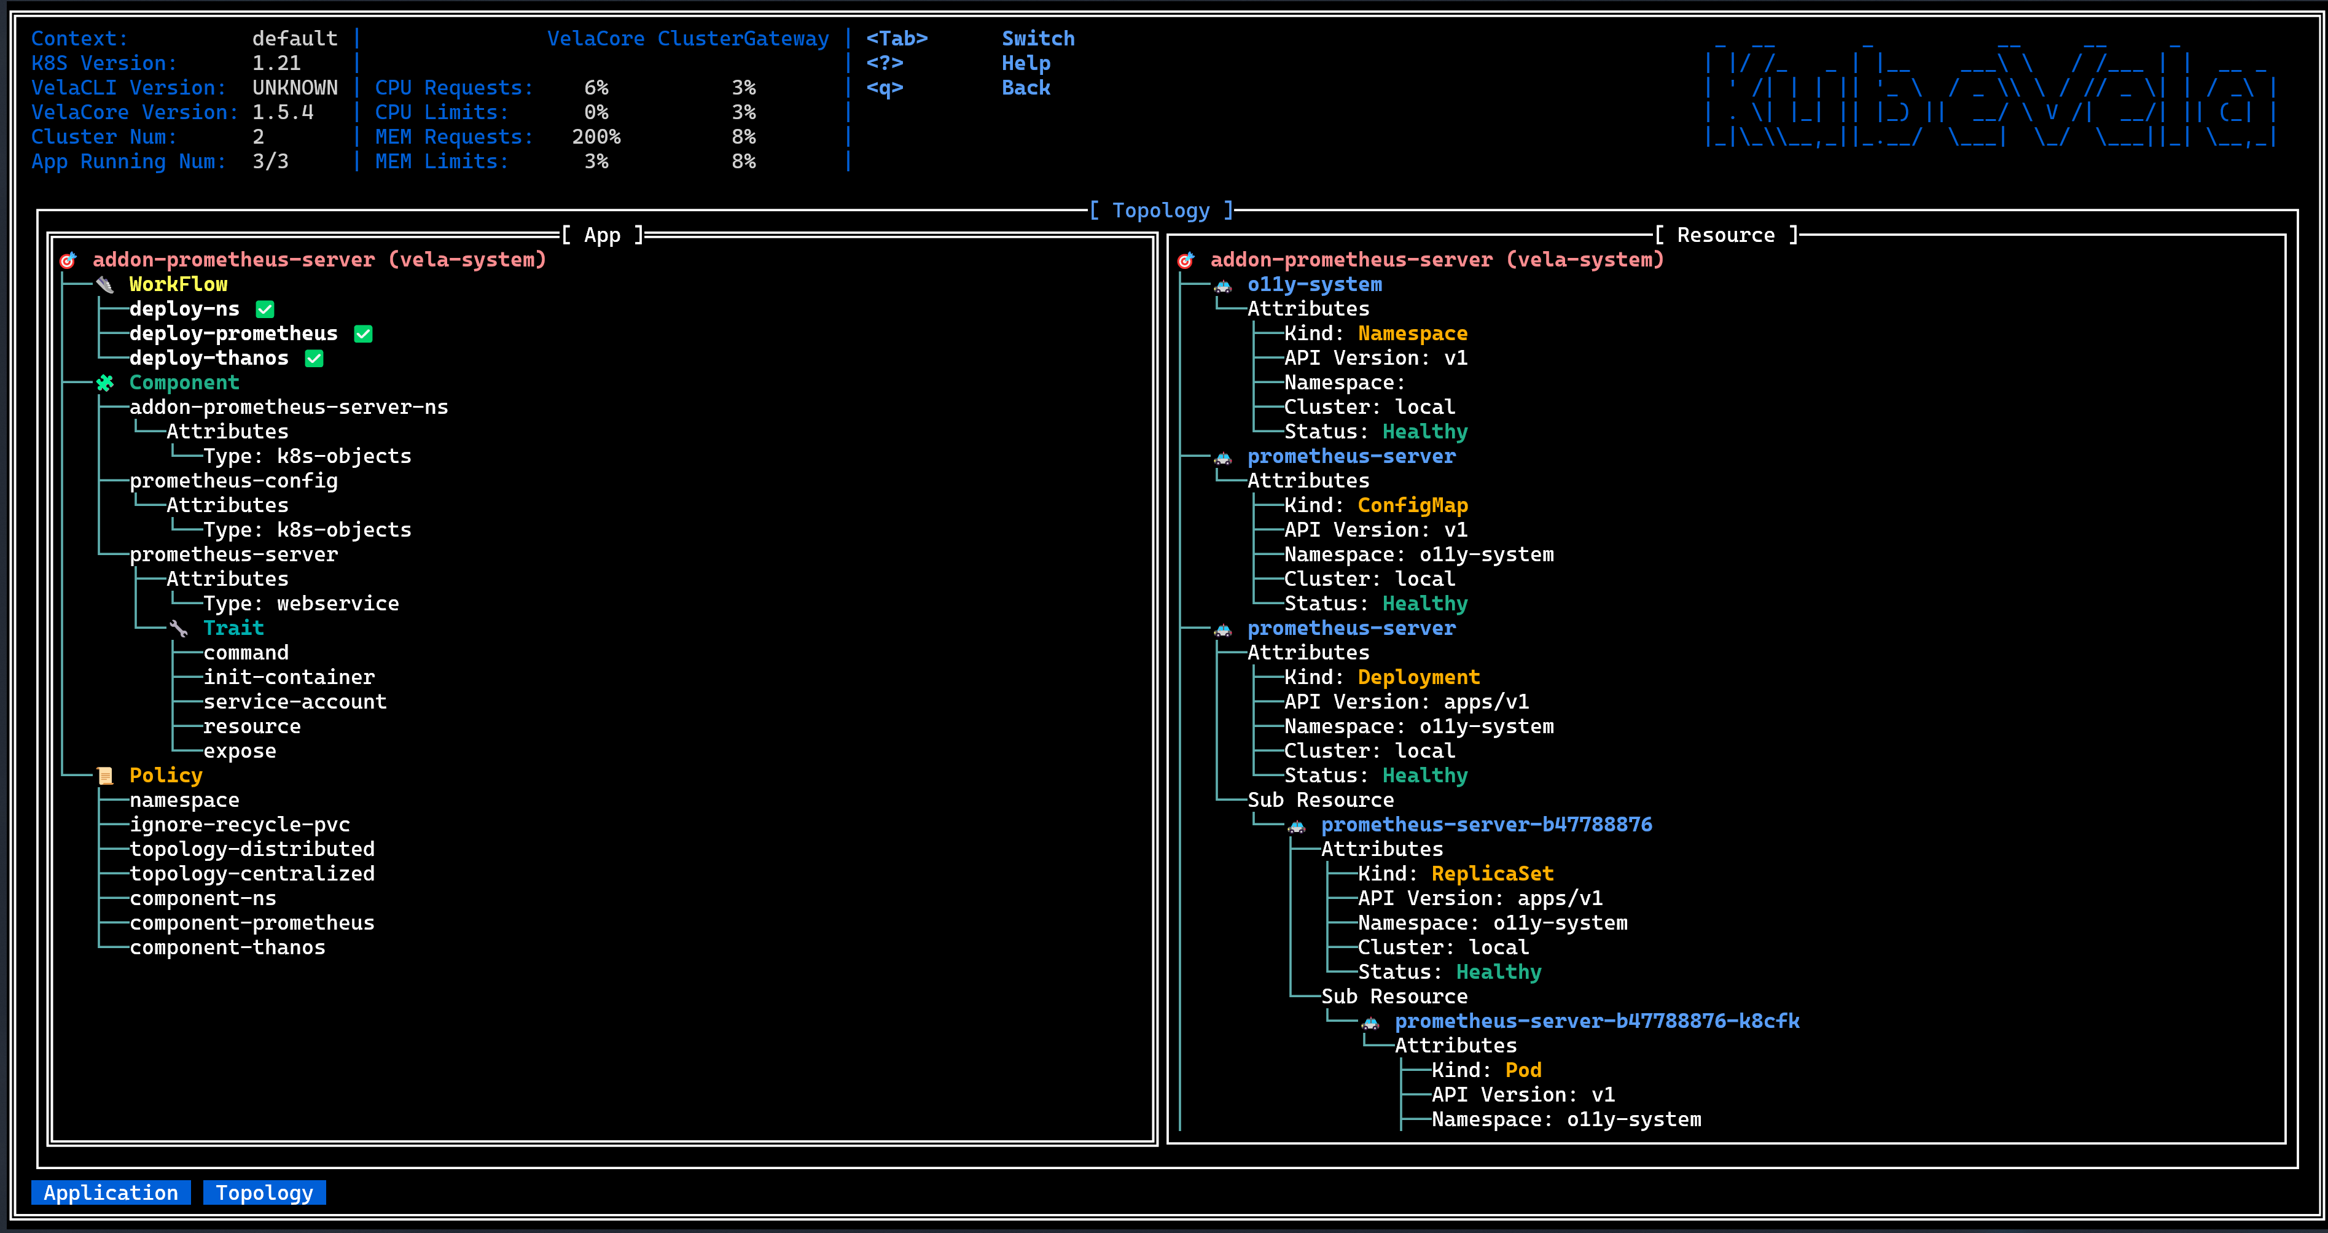The image size is (2328, 1233).
Task: Collapse the Policy tree node
Action: pyautogui.click(x=165, y=776)
